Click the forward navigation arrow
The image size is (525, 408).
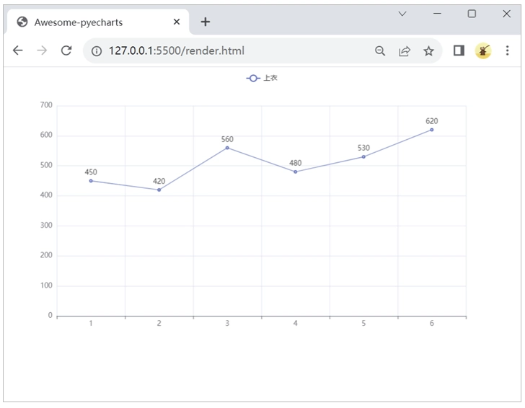click(42, 50)
